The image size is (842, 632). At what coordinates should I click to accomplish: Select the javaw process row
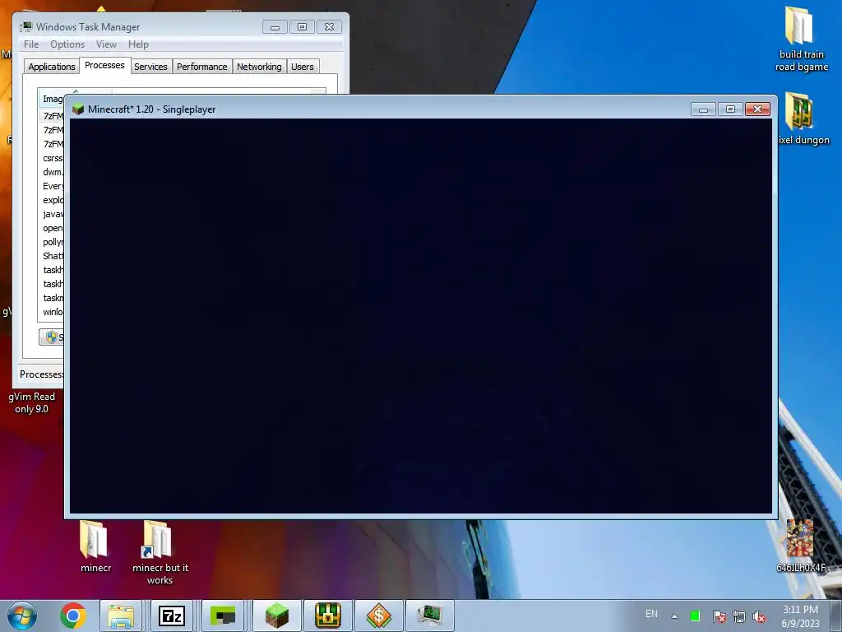click(x=52, y=214)
